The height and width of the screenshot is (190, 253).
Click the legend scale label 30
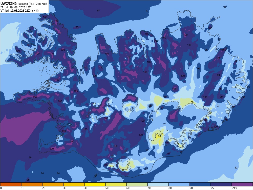pyautogui.click(x=65, y=188)
